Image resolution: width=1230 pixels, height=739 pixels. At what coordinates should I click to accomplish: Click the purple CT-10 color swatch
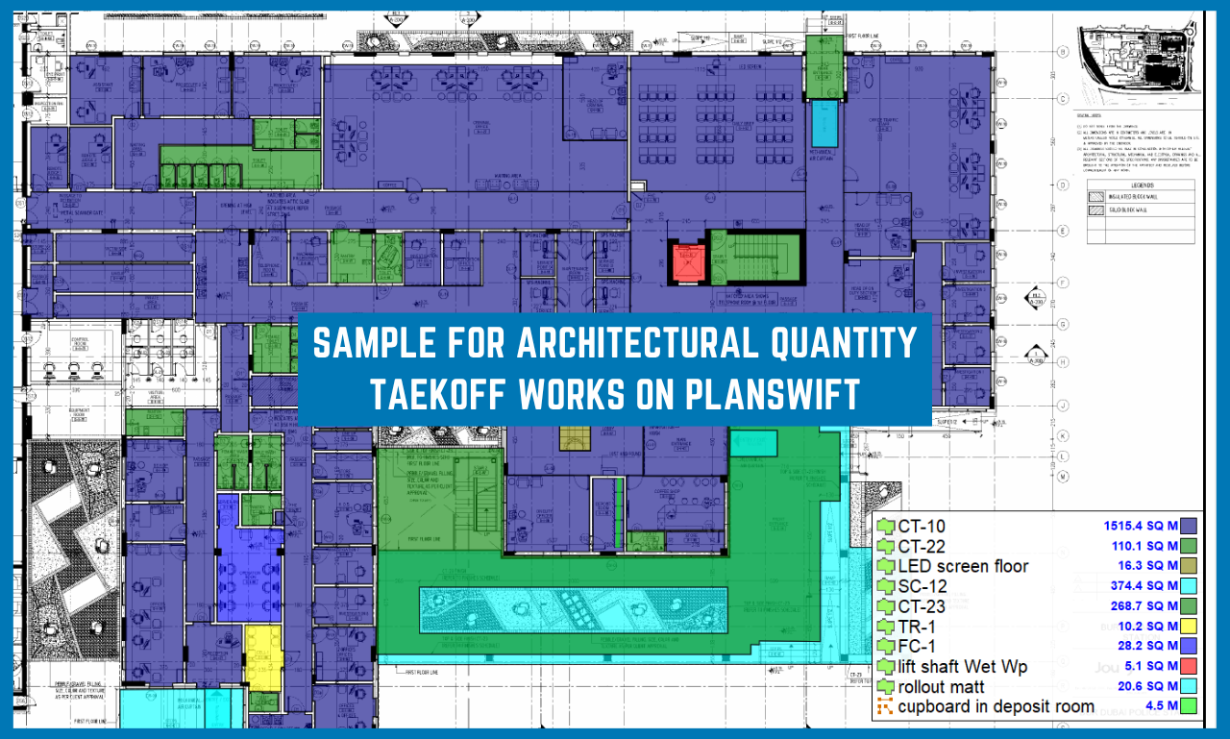click(1188, 526)
